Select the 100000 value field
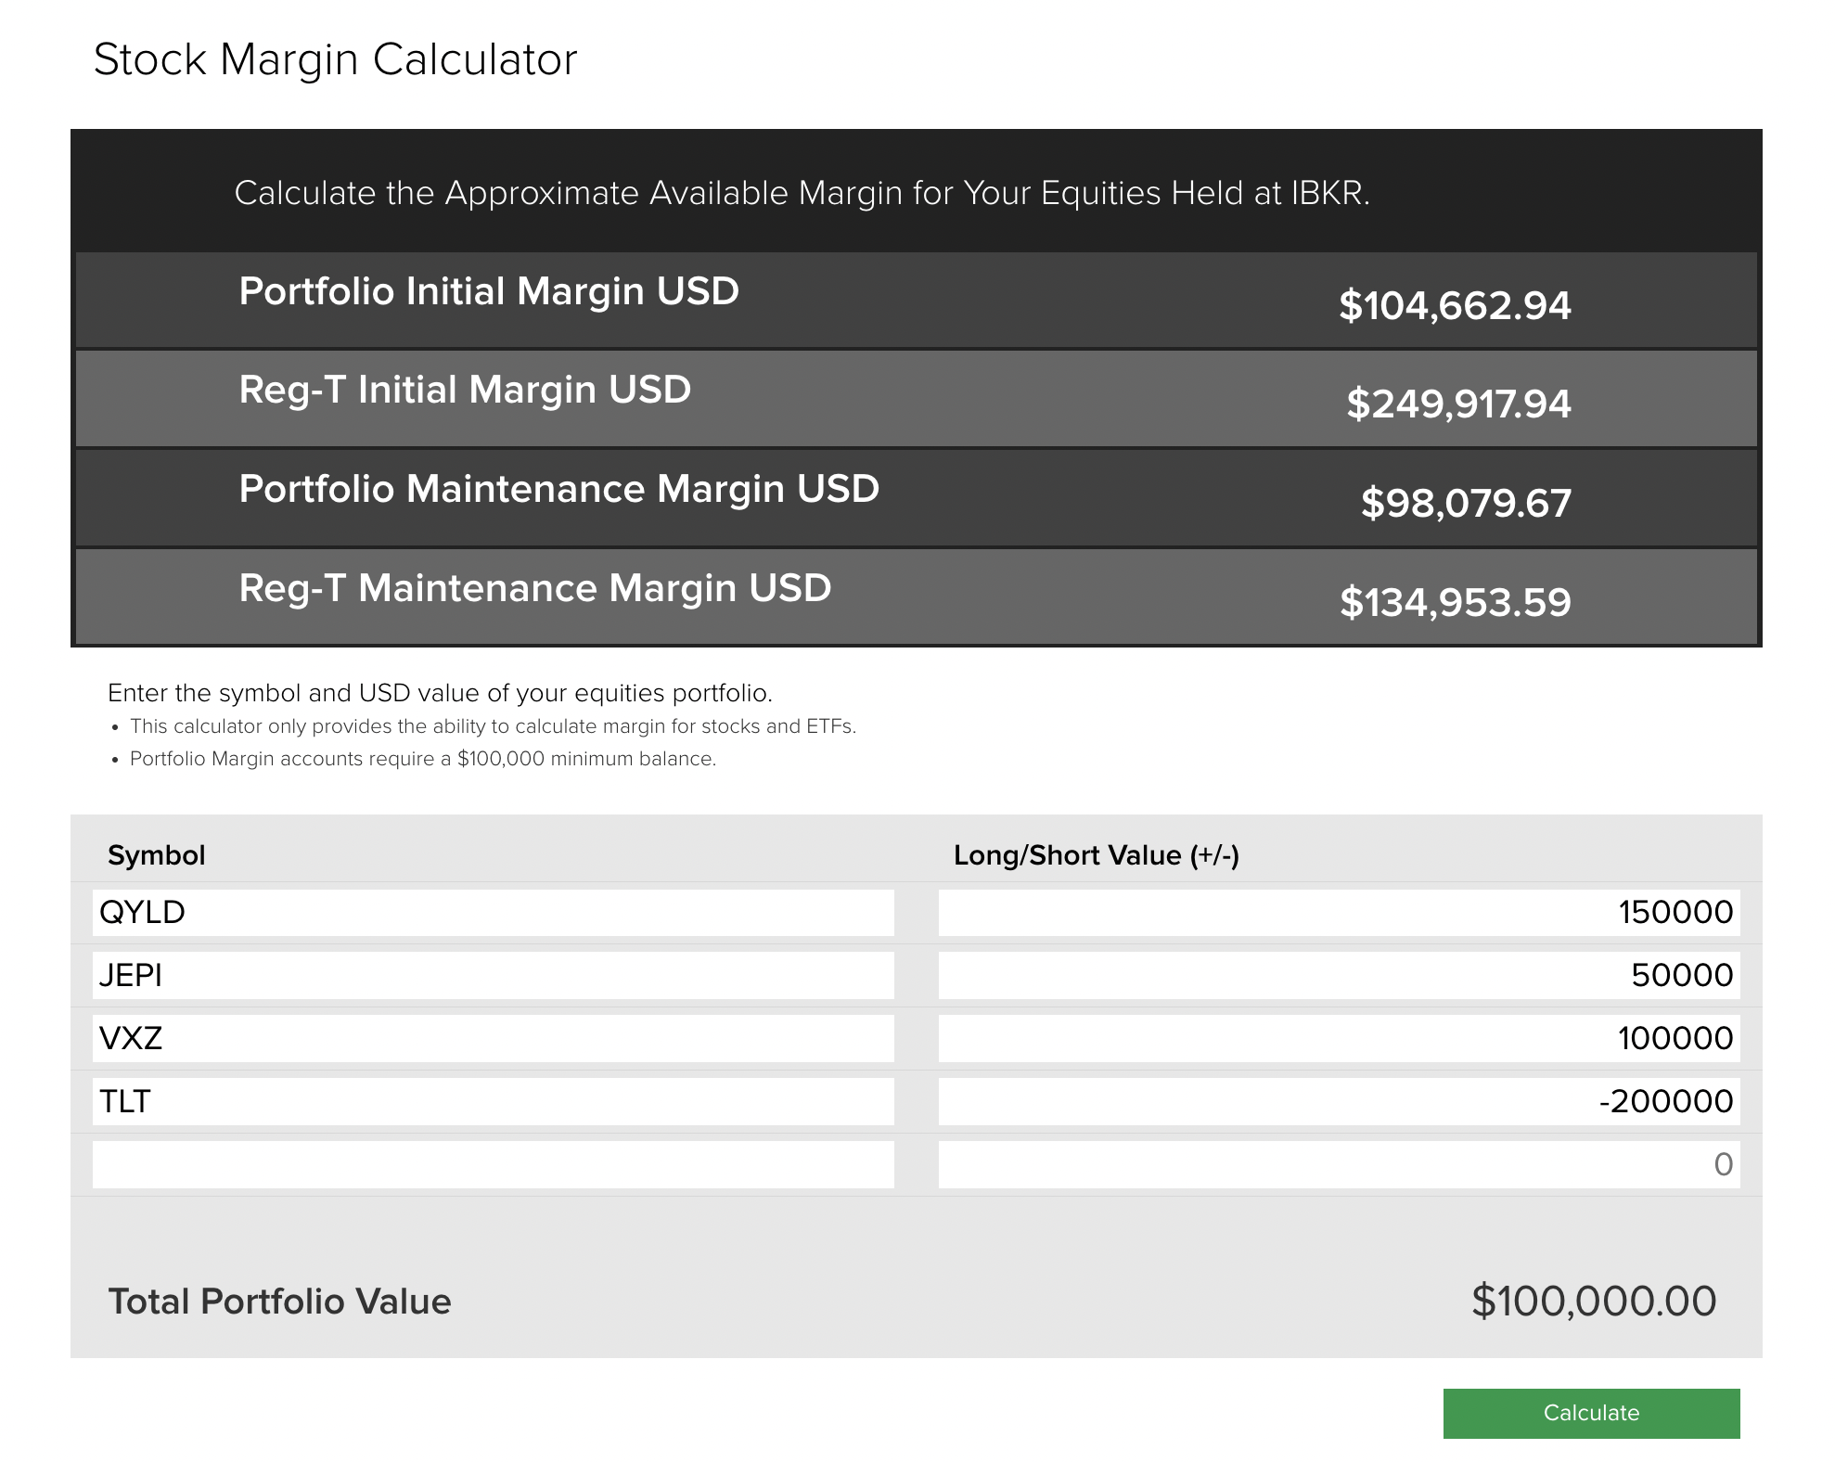Image resolution: width=1835 pixels, height=1462 pixels. click(1338, 1039)
